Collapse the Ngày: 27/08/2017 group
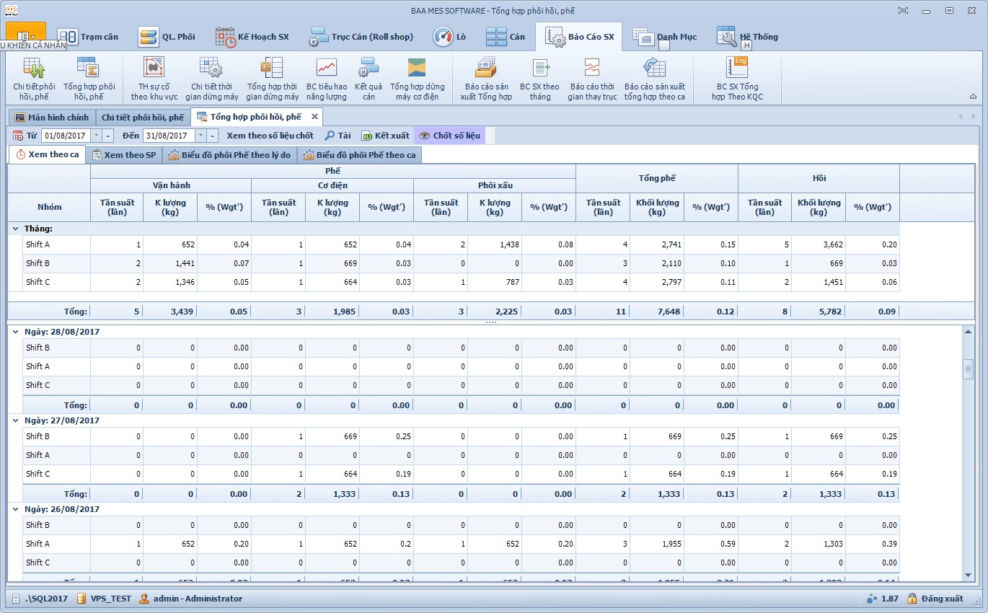The image size is (988, 613). coord(15,420)
